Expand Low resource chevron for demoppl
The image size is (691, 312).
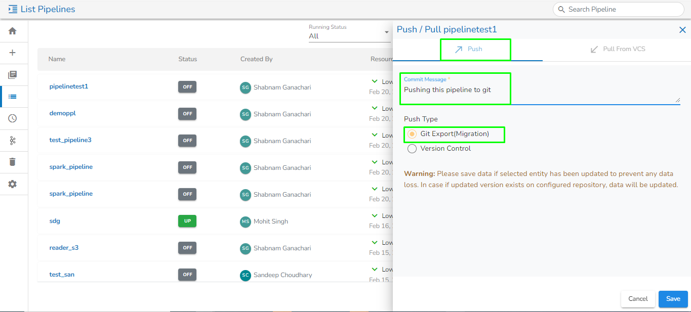coord(375,108)
